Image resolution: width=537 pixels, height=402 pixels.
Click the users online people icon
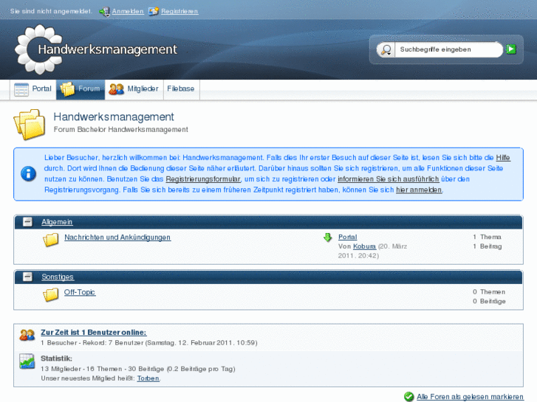coord(27,335)
